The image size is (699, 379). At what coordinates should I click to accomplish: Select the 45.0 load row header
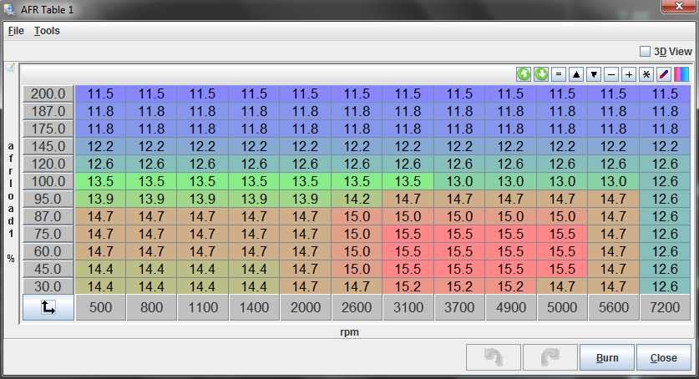coord(48,269)
